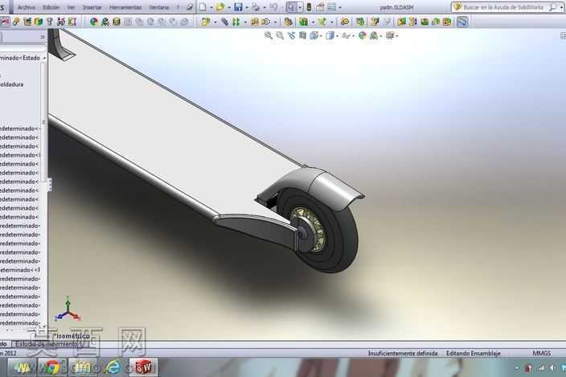Click the yellow cylinder icon in toolbar
The width and height of the screenshot is (566, 377).
tap(117, 22)
